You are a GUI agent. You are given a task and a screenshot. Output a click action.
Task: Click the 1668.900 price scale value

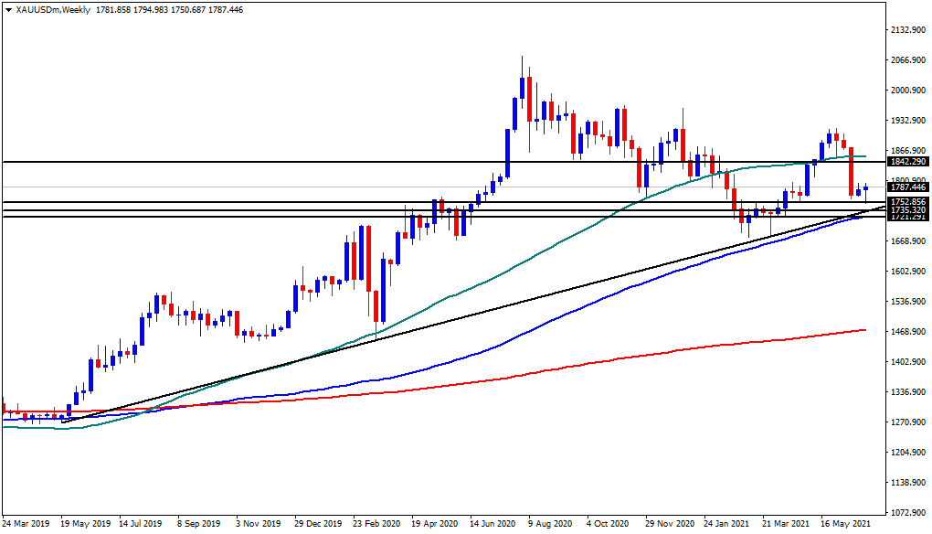coord(908,241)
